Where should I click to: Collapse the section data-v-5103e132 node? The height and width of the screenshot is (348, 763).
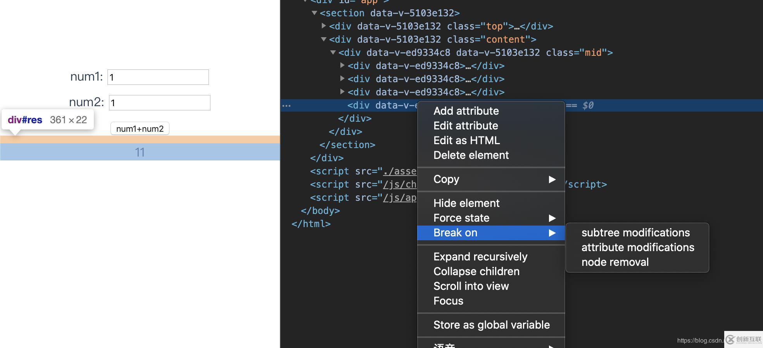(314, 13)
